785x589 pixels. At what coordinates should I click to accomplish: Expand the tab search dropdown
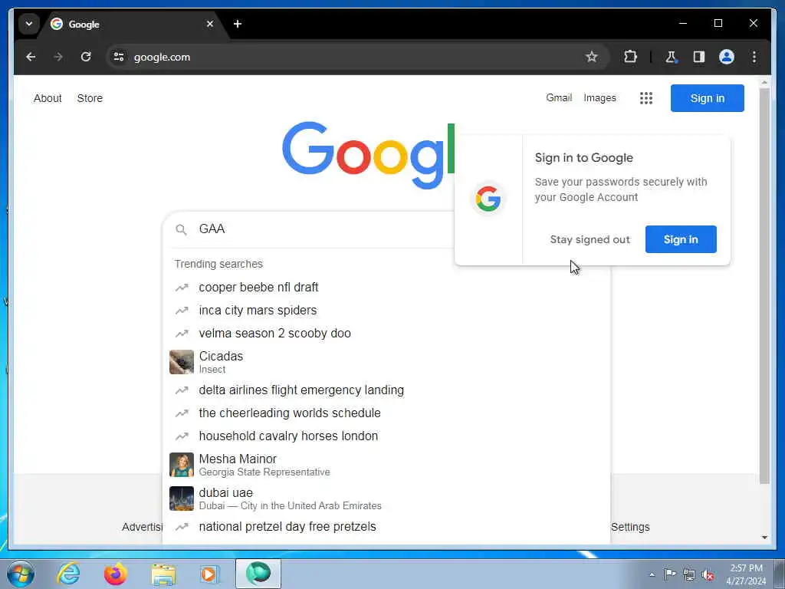pyautogui.click(x=29, y=24)
